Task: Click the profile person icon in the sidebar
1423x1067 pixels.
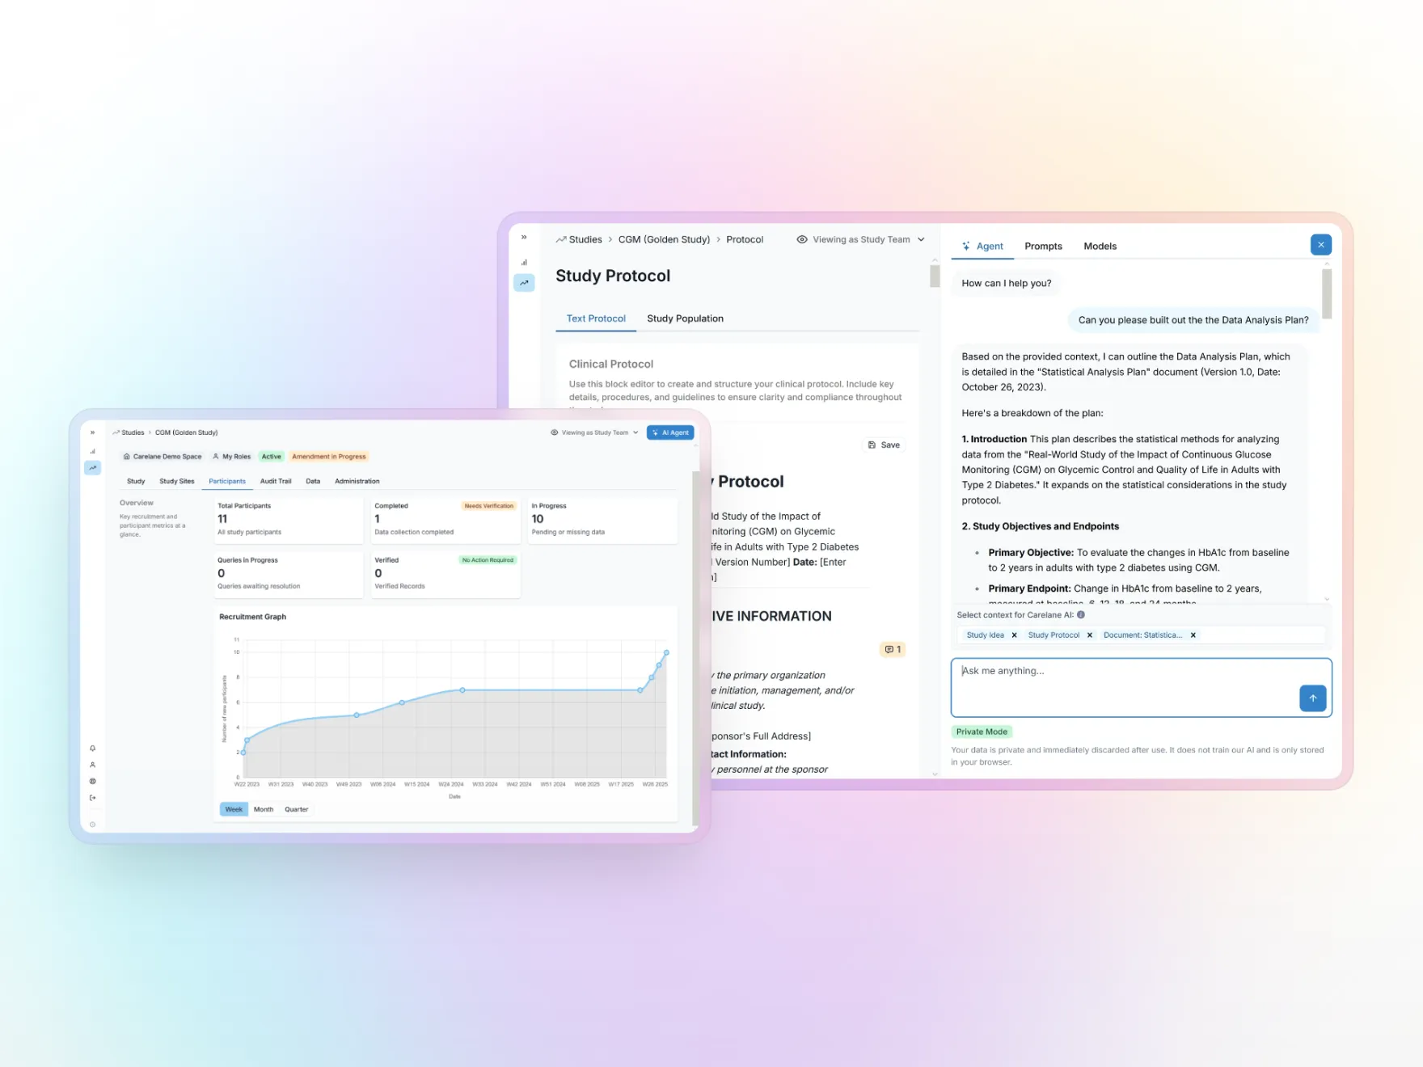Action: pos(92,764)
